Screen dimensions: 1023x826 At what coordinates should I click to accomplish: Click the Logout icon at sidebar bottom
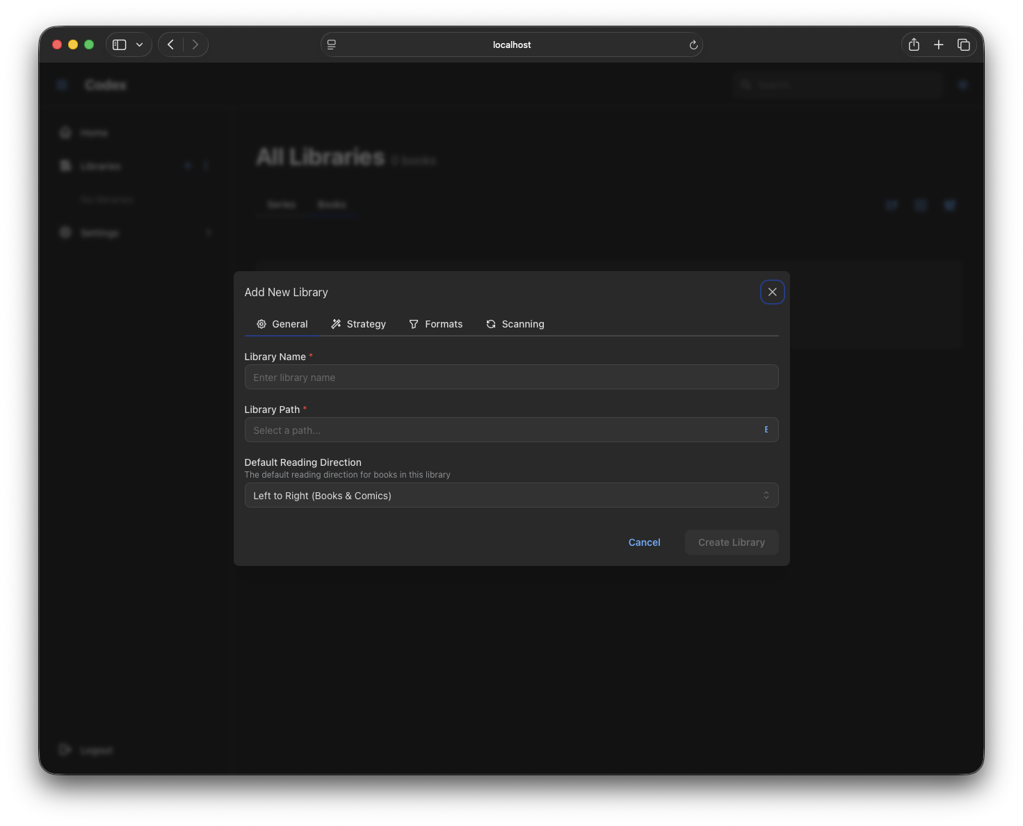(65, 750)
